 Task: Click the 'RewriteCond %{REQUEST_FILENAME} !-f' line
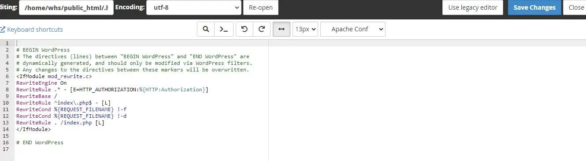click(71, 109)
